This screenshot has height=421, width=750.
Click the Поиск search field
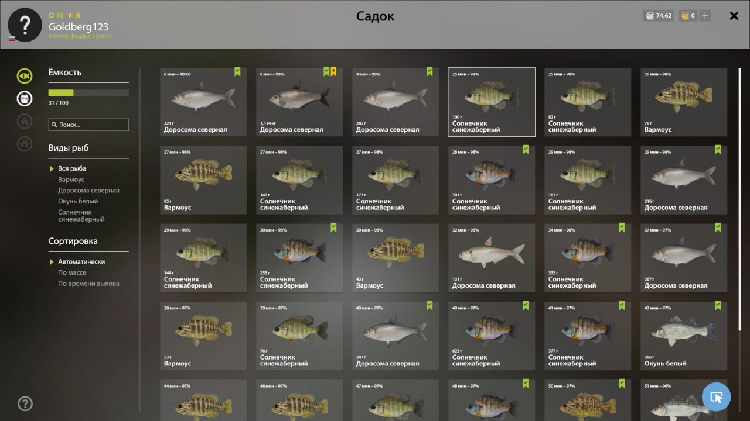click(88, 125)
